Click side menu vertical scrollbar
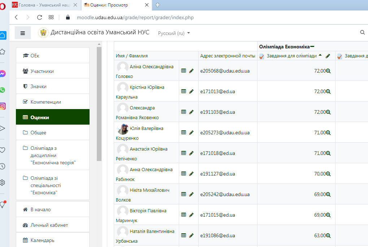This screenshot has width=368, height=247. [99, 104]
